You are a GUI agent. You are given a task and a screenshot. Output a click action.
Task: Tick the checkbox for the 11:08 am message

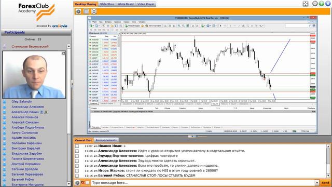pos(77,151)
